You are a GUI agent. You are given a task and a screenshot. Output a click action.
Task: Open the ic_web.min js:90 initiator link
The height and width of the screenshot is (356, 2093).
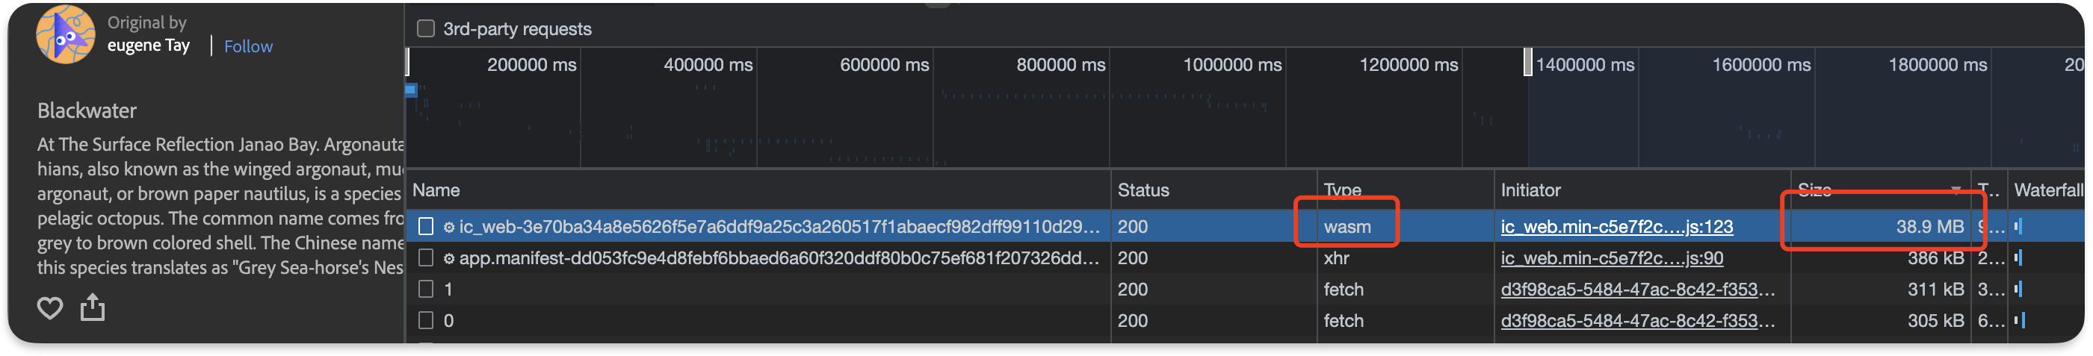tap(1612, 259)
